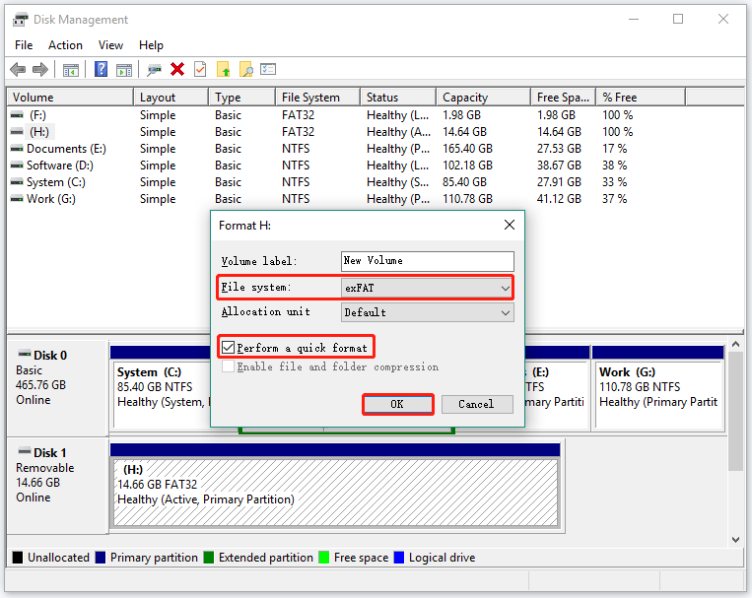Click the Forward arrow toolbar icon
The image size is (752, 598).
click(40, 70)
